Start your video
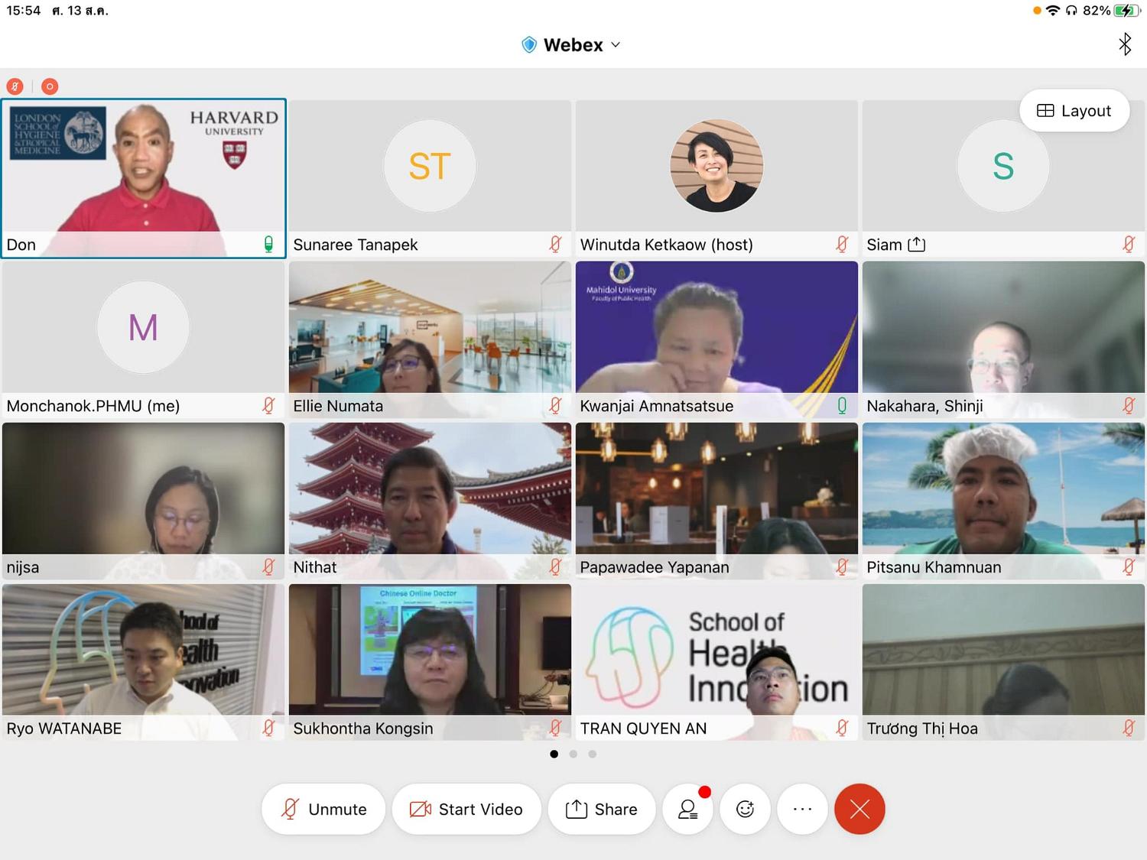Viewport: 1147px width, 860px height. click(466, 809)
